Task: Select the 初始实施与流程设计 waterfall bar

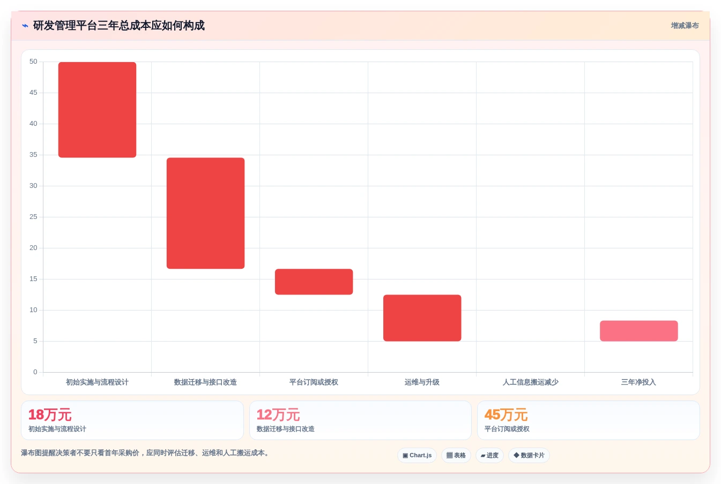Action: pos(97,110)
